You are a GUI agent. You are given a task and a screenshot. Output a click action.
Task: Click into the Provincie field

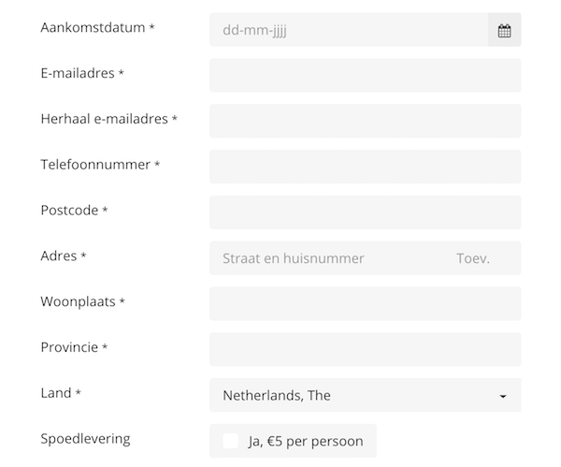pyautogui.click(x=366, y=349)
